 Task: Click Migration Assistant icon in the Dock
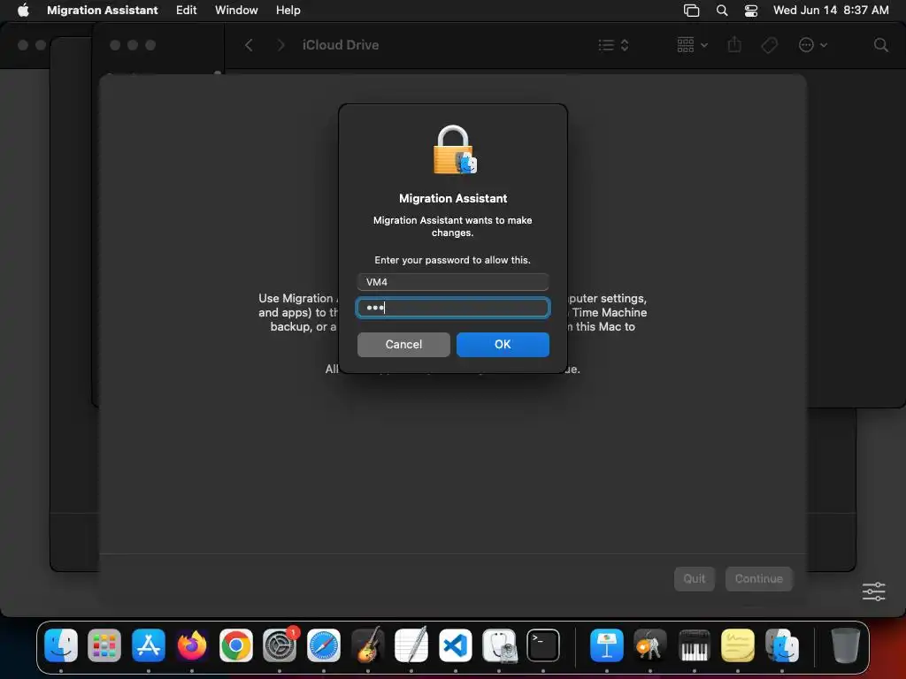click(x=782, y=645)
